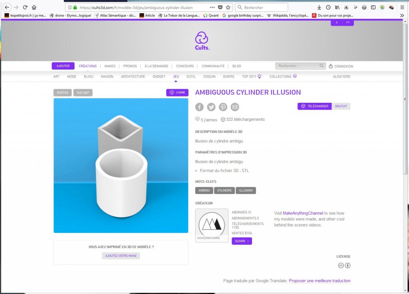This screenshot has height=294, width=409.
Task: Like the model with J'aime
Action: click(x=177, y=92)
